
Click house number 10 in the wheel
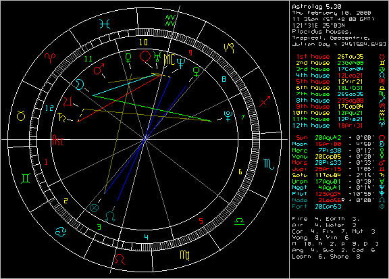tap(143, 43)
